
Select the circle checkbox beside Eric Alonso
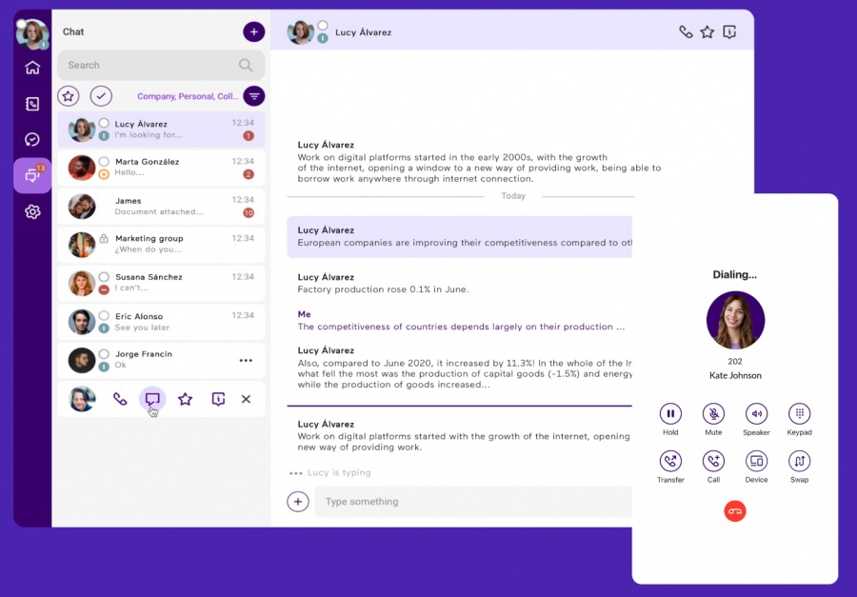104,315
